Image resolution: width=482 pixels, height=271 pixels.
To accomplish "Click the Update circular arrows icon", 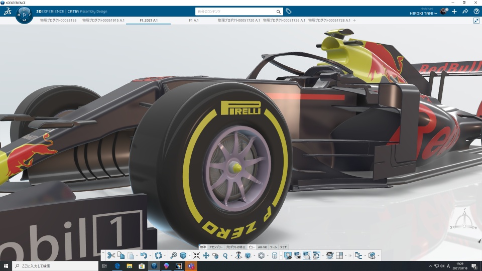I will [x=158, y=255].
